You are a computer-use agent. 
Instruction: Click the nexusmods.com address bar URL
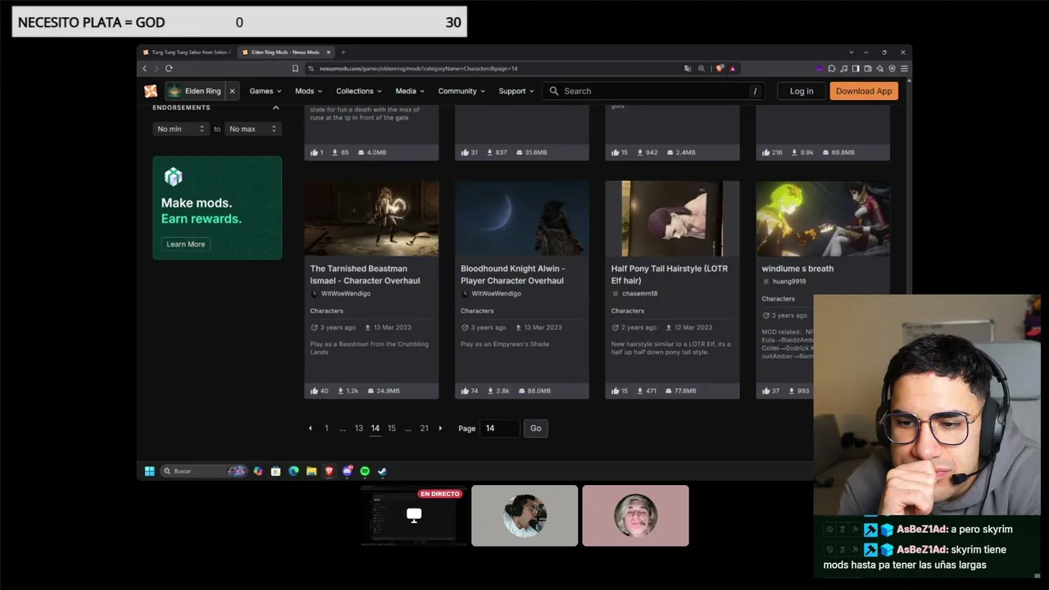coord(418,68)
